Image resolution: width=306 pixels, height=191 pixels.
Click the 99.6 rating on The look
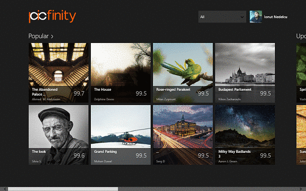point(79,156)
